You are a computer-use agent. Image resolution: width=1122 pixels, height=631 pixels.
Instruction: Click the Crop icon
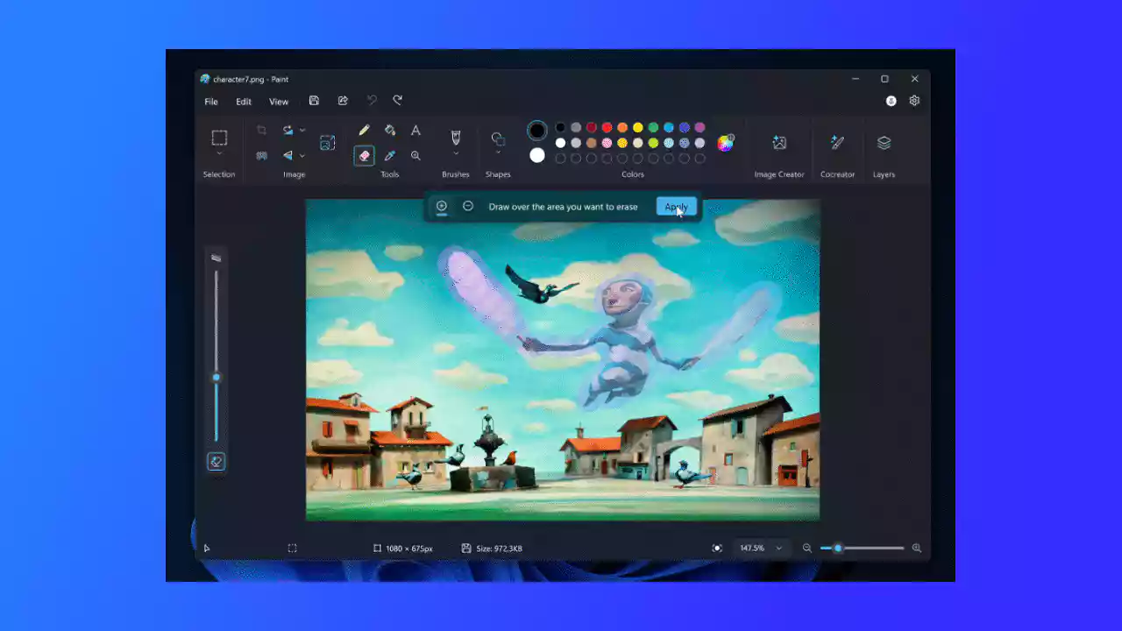261,130
